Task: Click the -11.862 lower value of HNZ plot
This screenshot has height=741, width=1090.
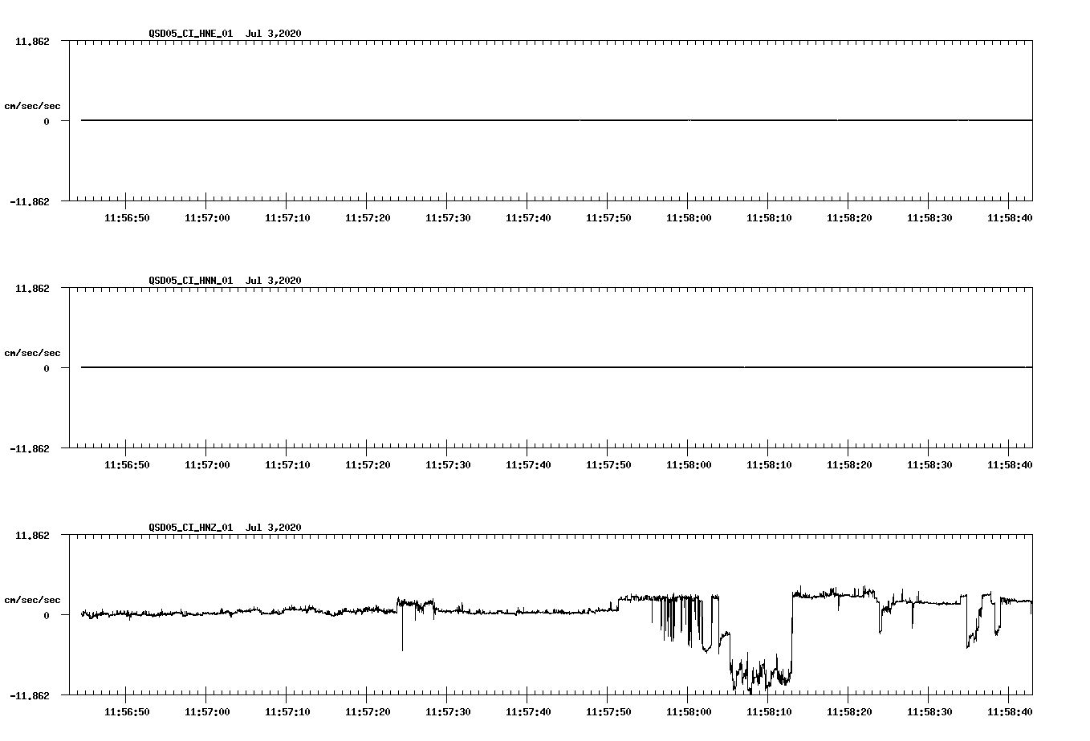Action: click(30, 696)
